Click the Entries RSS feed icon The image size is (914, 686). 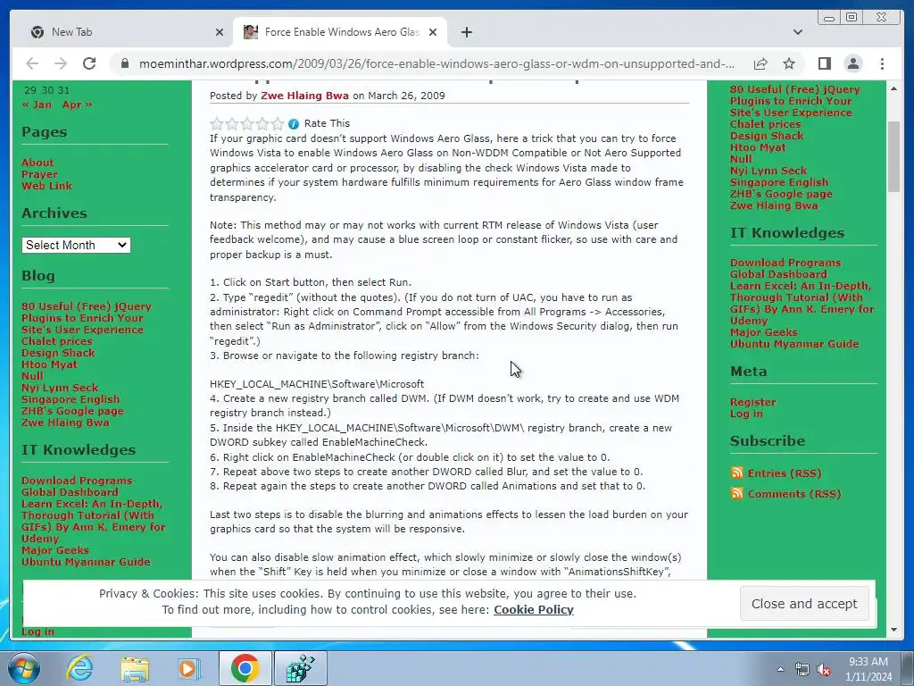tap(736, 473)
